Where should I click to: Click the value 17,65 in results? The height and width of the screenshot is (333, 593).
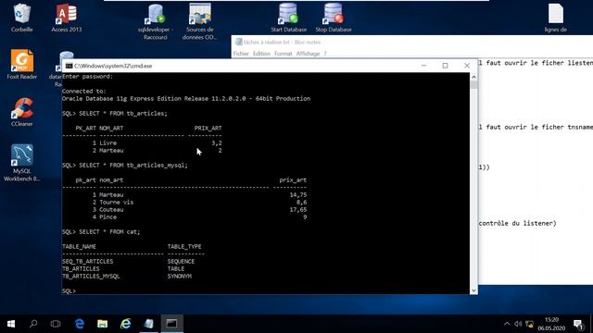click(298, 210)
